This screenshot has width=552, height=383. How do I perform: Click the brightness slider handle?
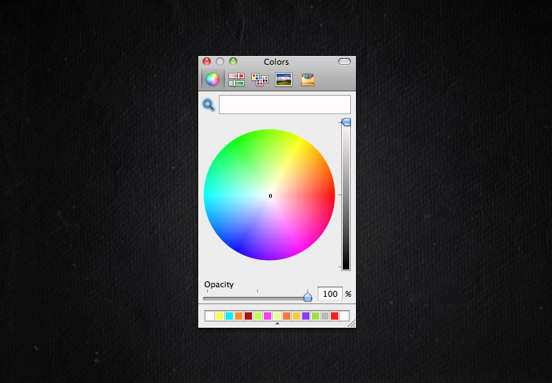coord(346,122)
